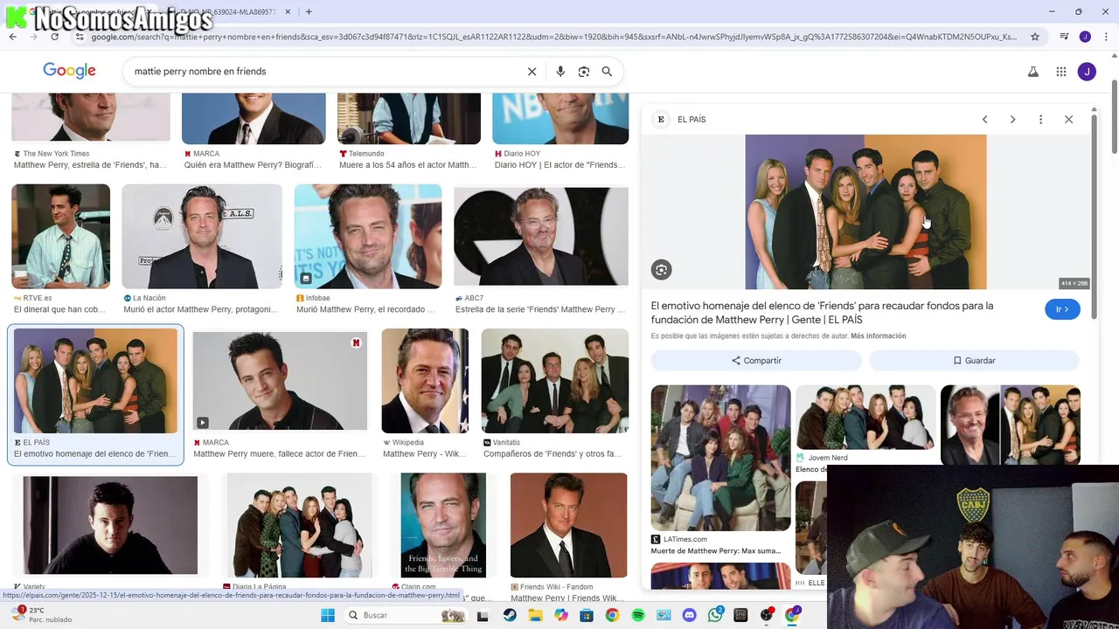Open the preview title link about homenaje del elenco

click(822, 313)
